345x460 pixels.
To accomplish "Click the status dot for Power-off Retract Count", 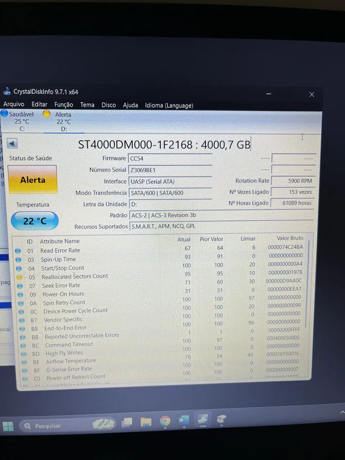I will 25,379.
